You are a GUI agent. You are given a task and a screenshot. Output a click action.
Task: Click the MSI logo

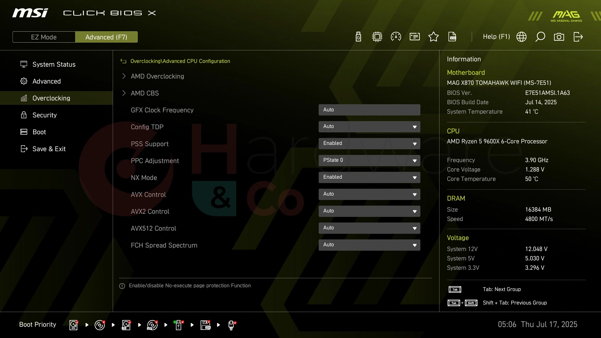coord(30,13)
